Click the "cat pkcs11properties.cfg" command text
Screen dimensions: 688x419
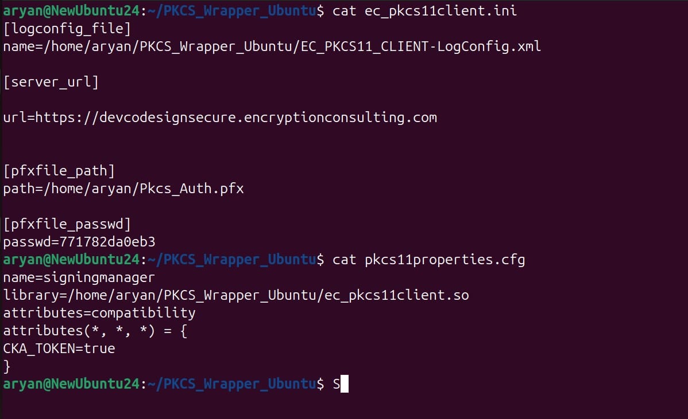pyautogui.click(x=429, y=260)
